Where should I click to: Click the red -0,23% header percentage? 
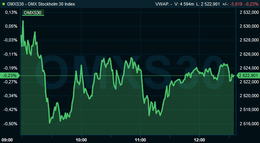coord(251,4)
